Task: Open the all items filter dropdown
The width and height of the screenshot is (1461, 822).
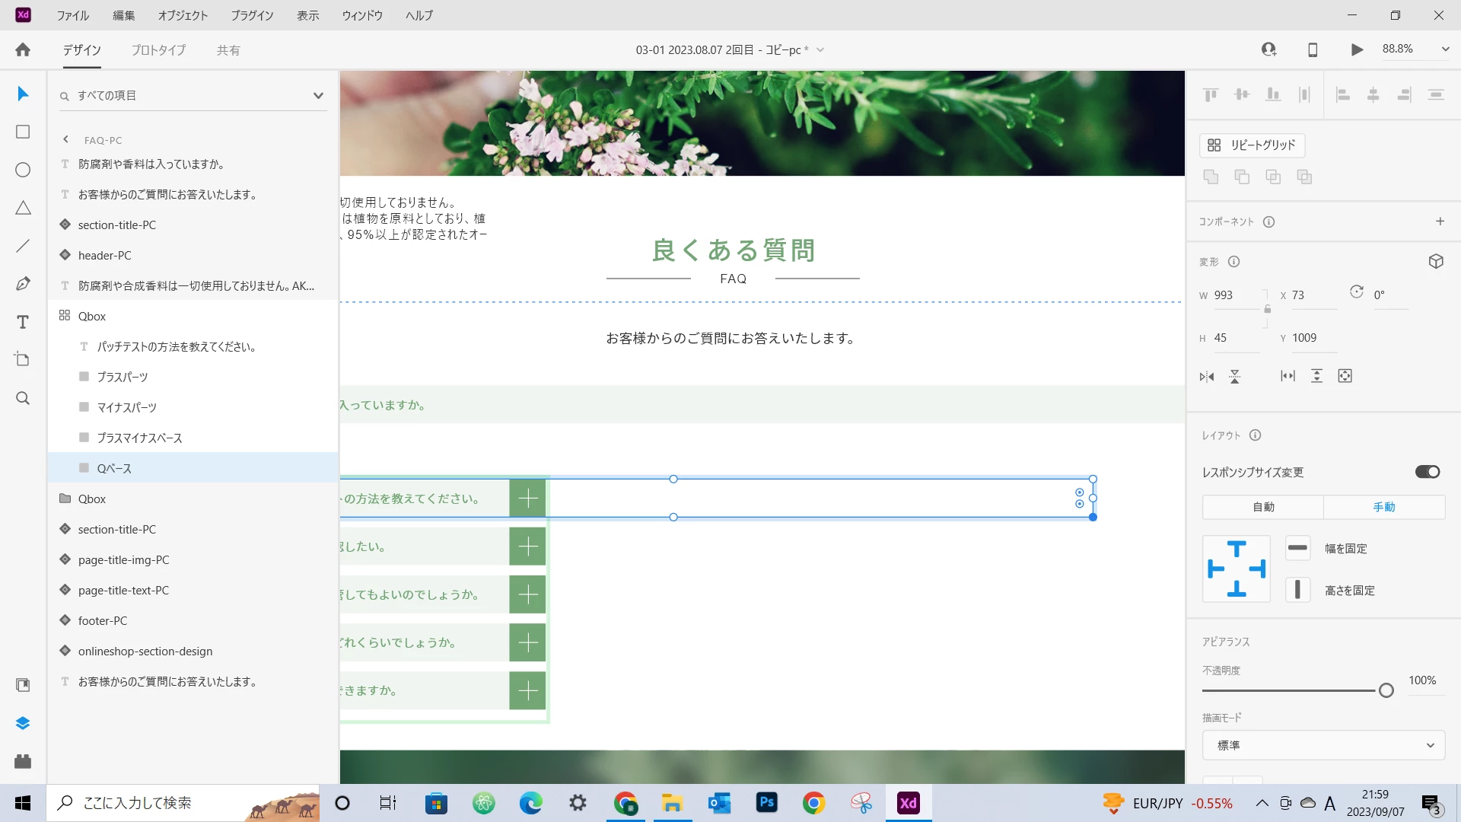Action: (x=317, y=95)
